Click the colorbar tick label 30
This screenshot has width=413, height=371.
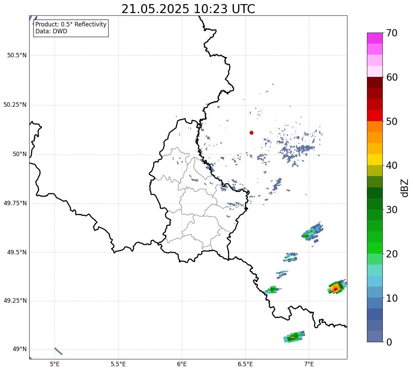tap(392, 210)
